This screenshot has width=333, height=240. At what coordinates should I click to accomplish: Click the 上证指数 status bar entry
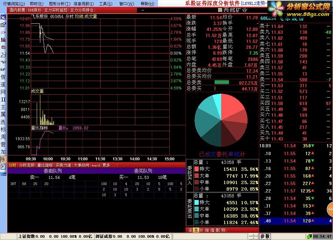click(55, 236)
